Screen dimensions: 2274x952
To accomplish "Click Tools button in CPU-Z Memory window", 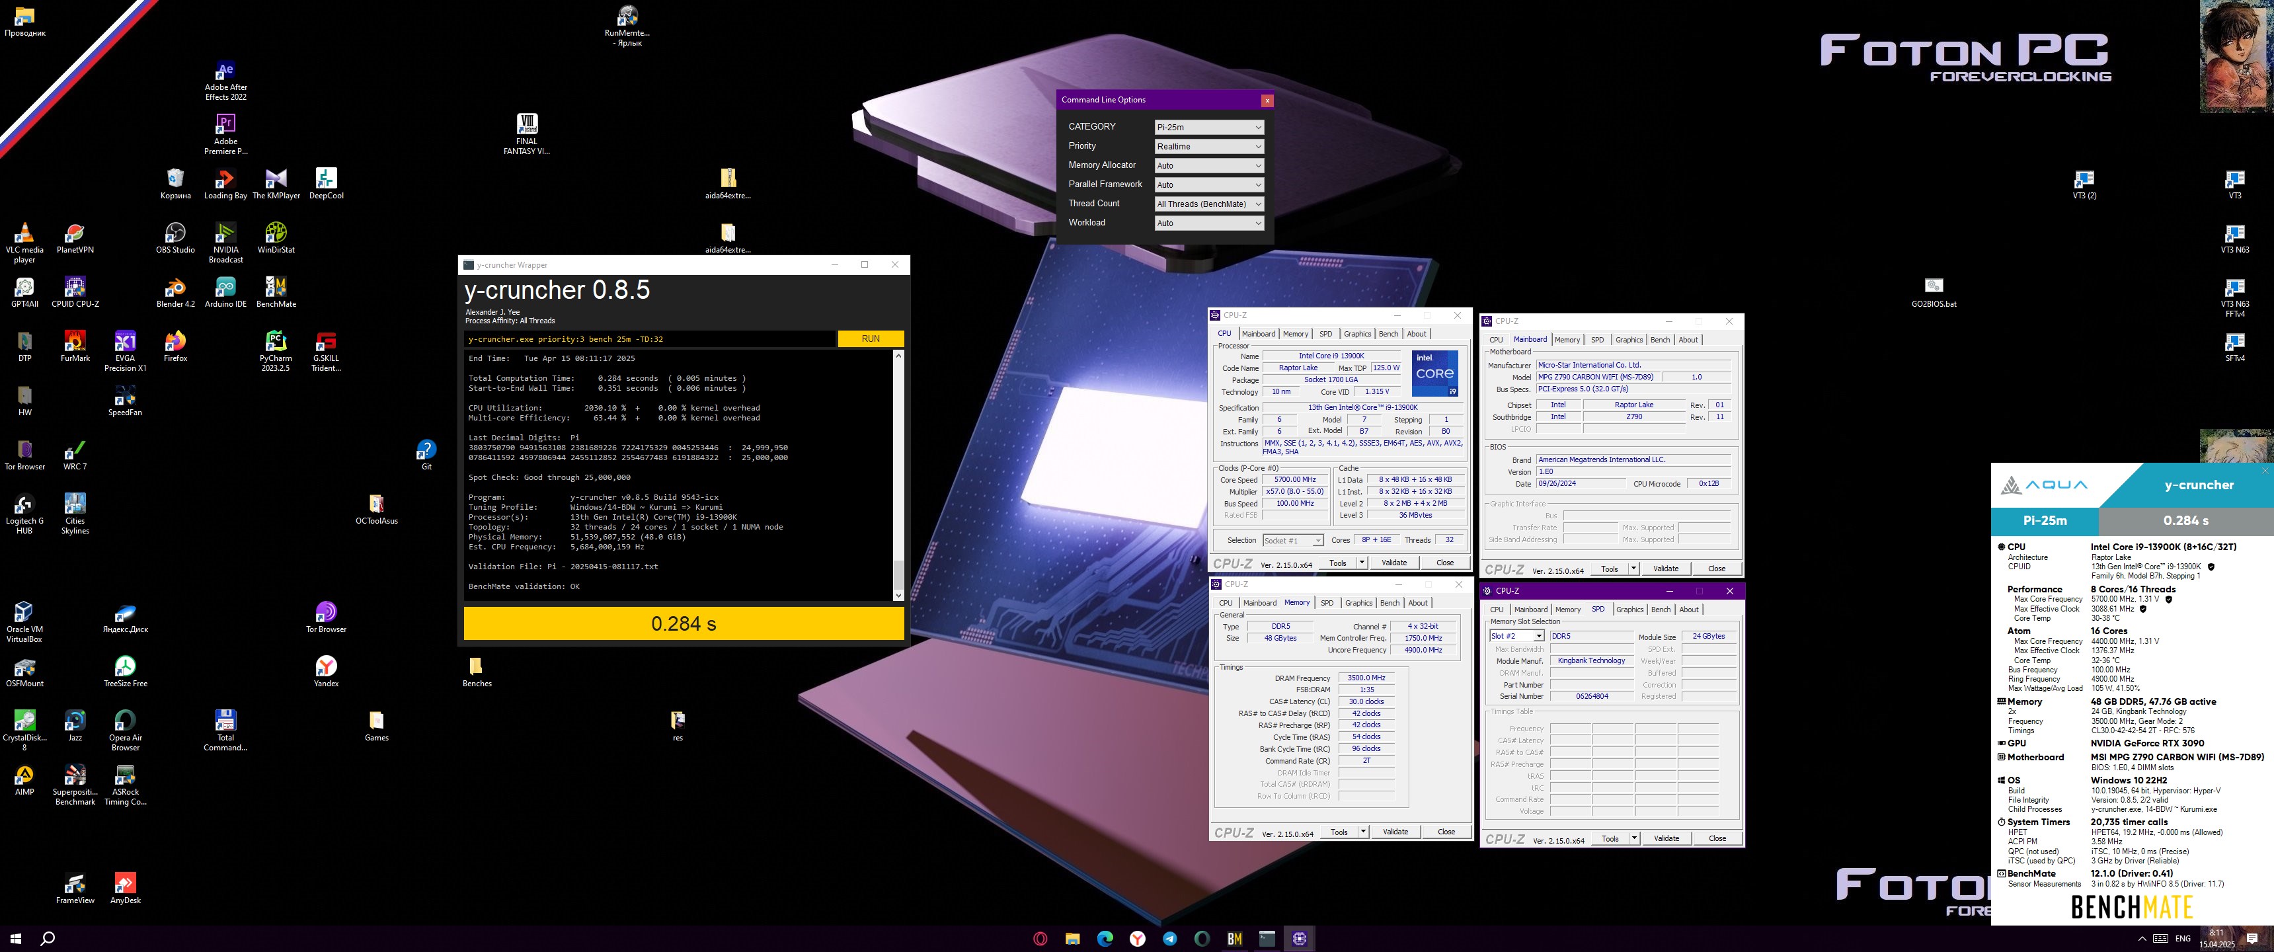I will [x=1338, y=832].
